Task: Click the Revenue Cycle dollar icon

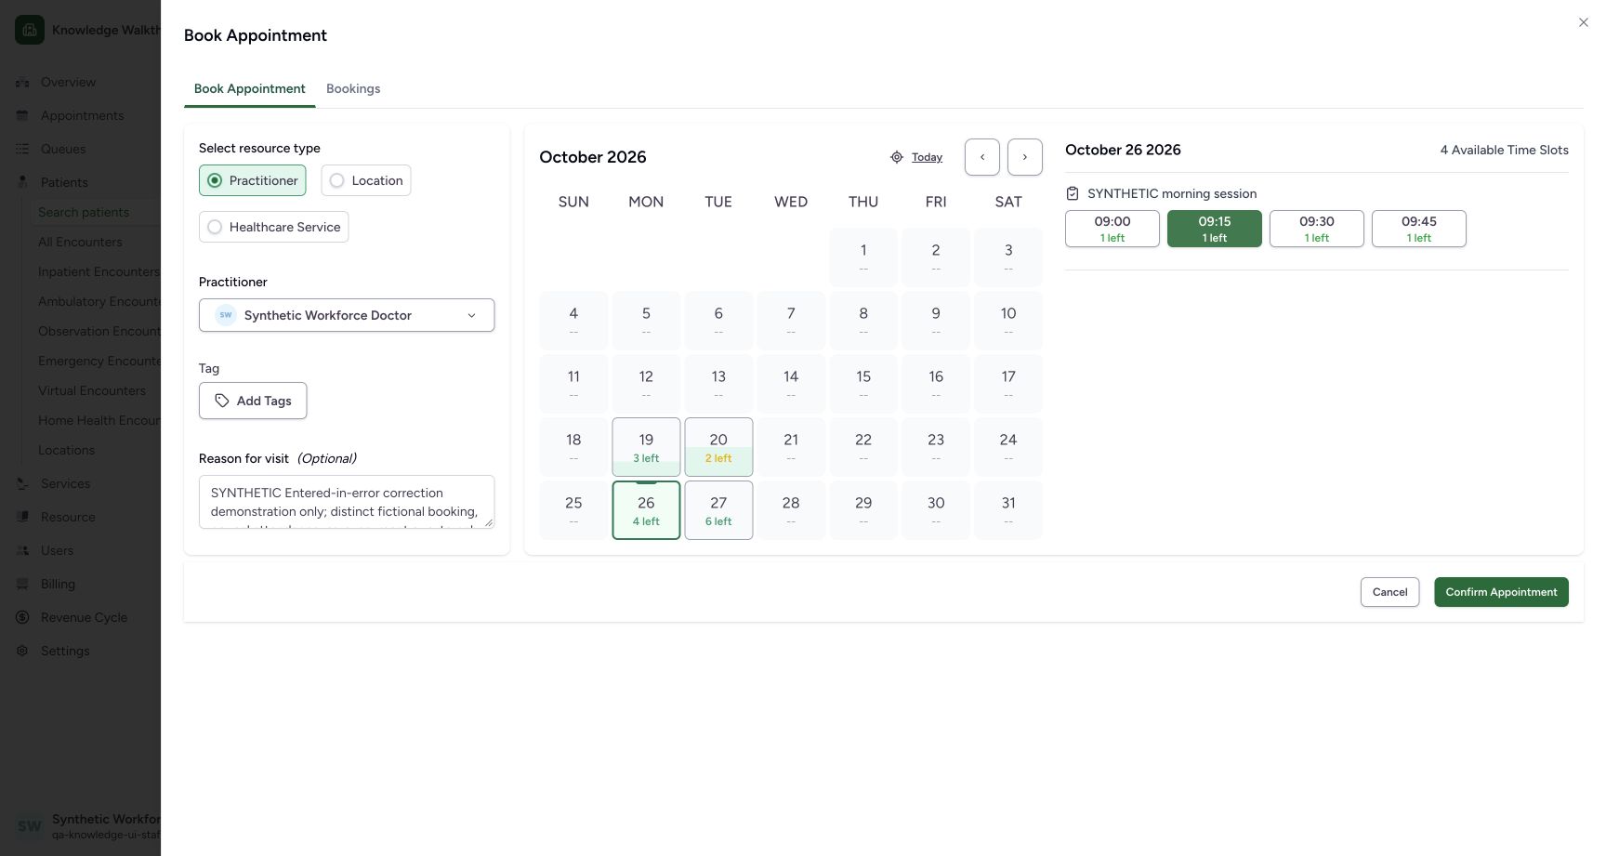Action: (x=22, y=617)
